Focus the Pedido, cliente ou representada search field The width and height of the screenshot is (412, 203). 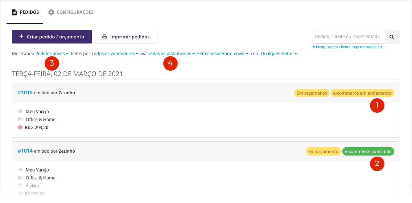click(x=349, y=37)
